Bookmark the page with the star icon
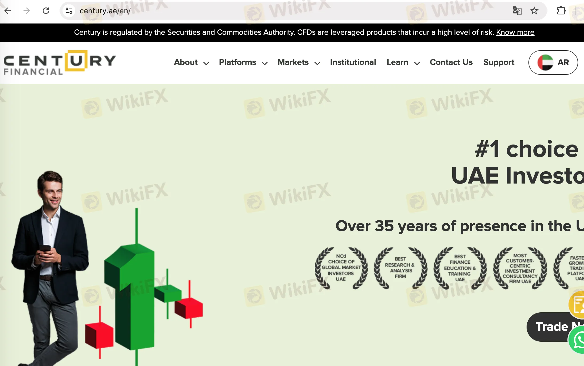584x366 pixels. (534, 11)
